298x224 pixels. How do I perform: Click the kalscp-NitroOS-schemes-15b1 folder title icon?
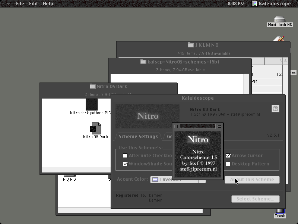(x=143, y=62)
